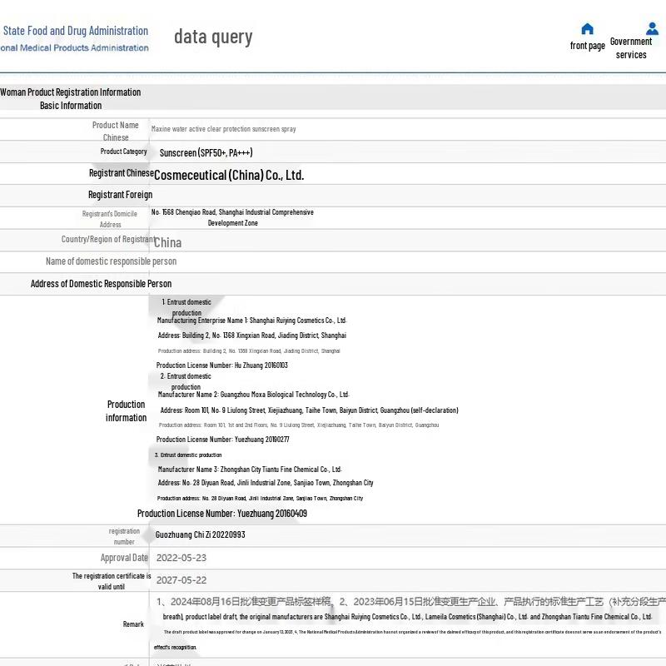Click Name of domestic responsible person label
666x666 pixels.
pyautogui.click(x=111, y=261)
